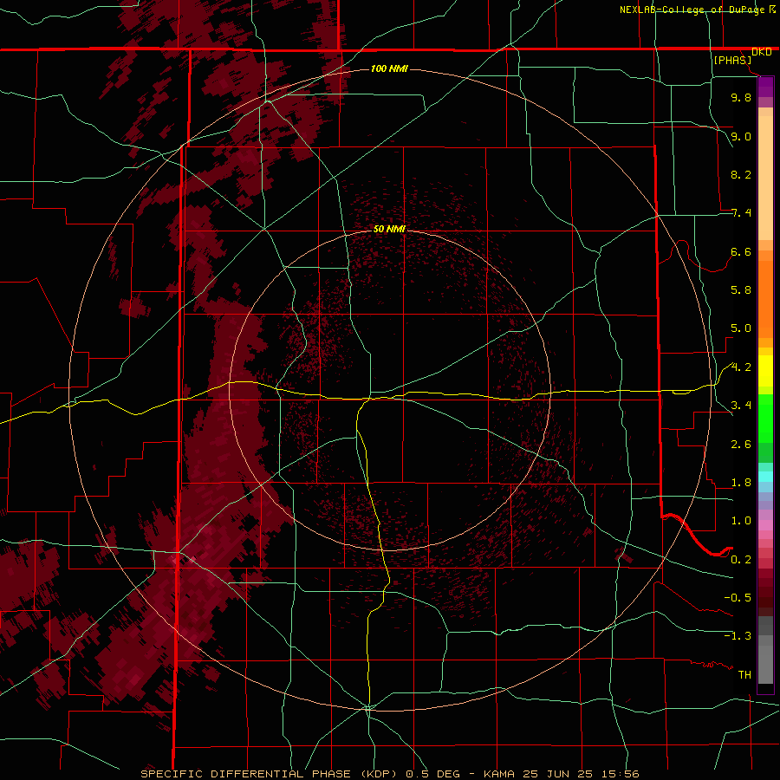
Task: Click the 1.8 scale value
Action: click(741, 483)
